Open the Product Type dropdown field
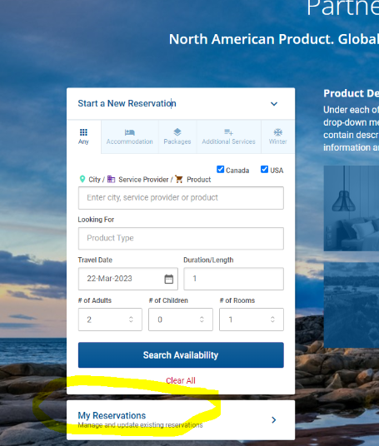This screenshot has width=379, height=446. click(x=181, y=238)
